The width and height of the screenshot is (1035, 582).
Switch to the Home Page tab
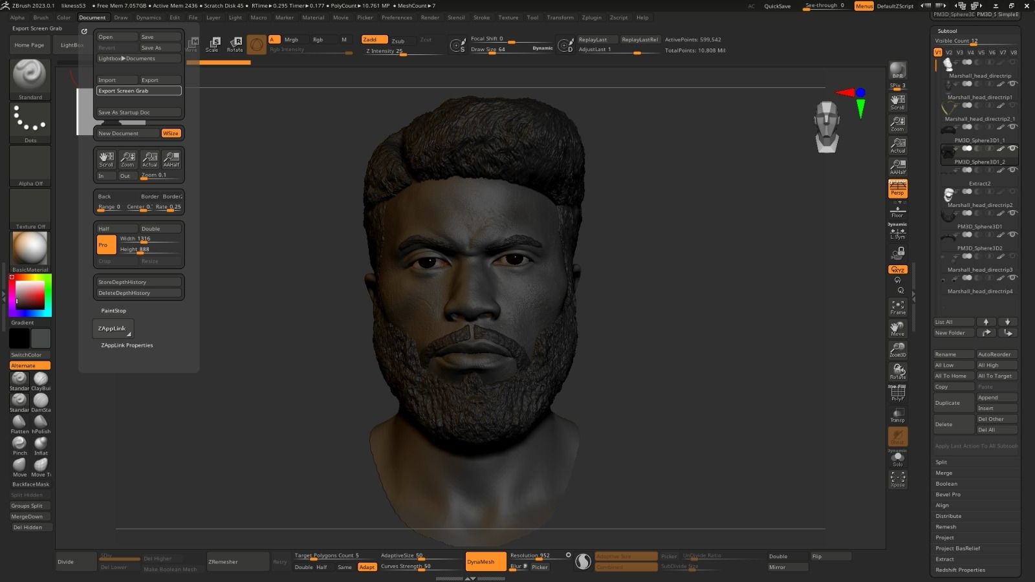click(x=29, y=45)
